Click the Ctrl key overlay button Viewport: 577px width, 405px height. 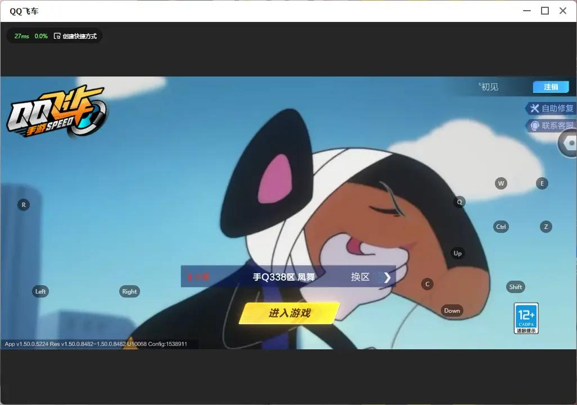[x=501, y=227]
